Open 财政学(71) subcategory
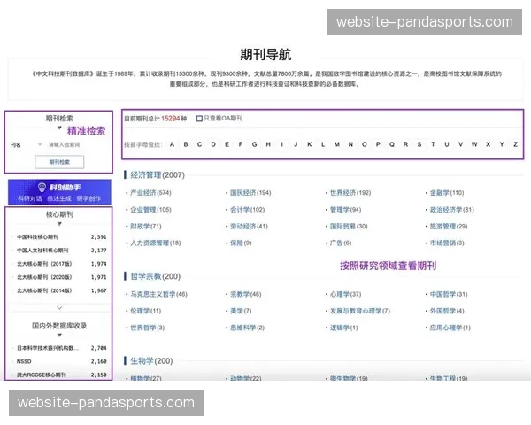Viewport: 531px width, 425px height. pos(146,227)
